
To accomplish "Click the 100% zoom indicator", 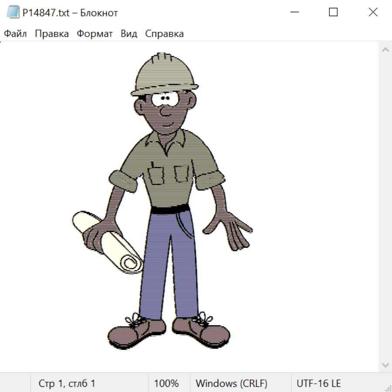I will (166, 383).
